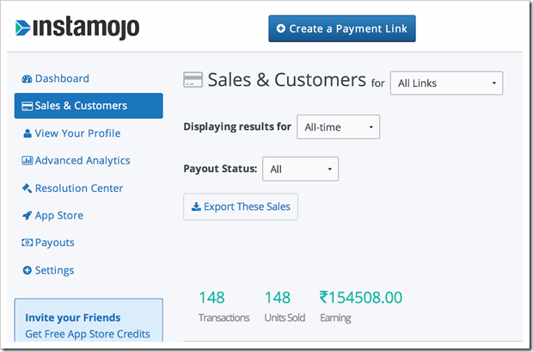Click the View Your Profile person icon
Screen dimensions: 533x352
[27, 133]
